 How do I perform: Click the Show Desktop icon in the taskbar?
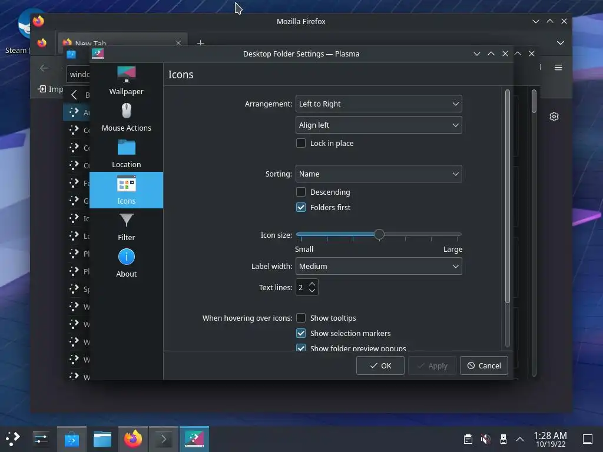588,439
